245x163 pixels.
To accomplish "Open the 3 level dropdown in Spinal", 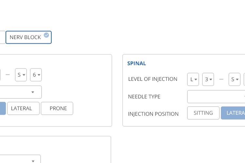I will (208, 80).
